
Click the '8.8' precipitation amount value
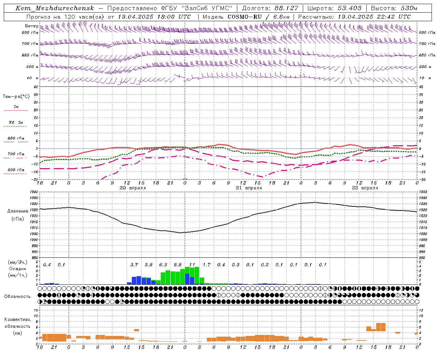(x=178, y=265)
